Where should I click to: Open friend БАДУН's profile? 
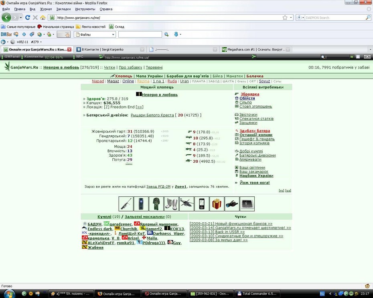pyautogui.click(x=94, y=224)
